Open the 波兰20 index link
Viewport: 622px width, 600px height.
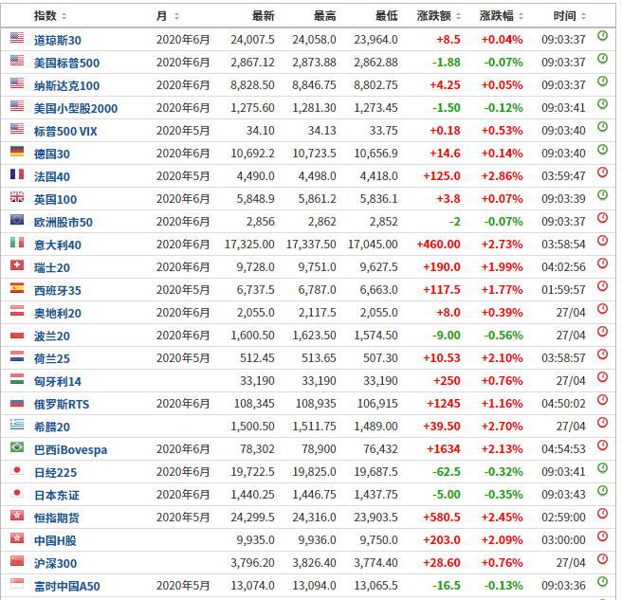(x=52, y=336)
